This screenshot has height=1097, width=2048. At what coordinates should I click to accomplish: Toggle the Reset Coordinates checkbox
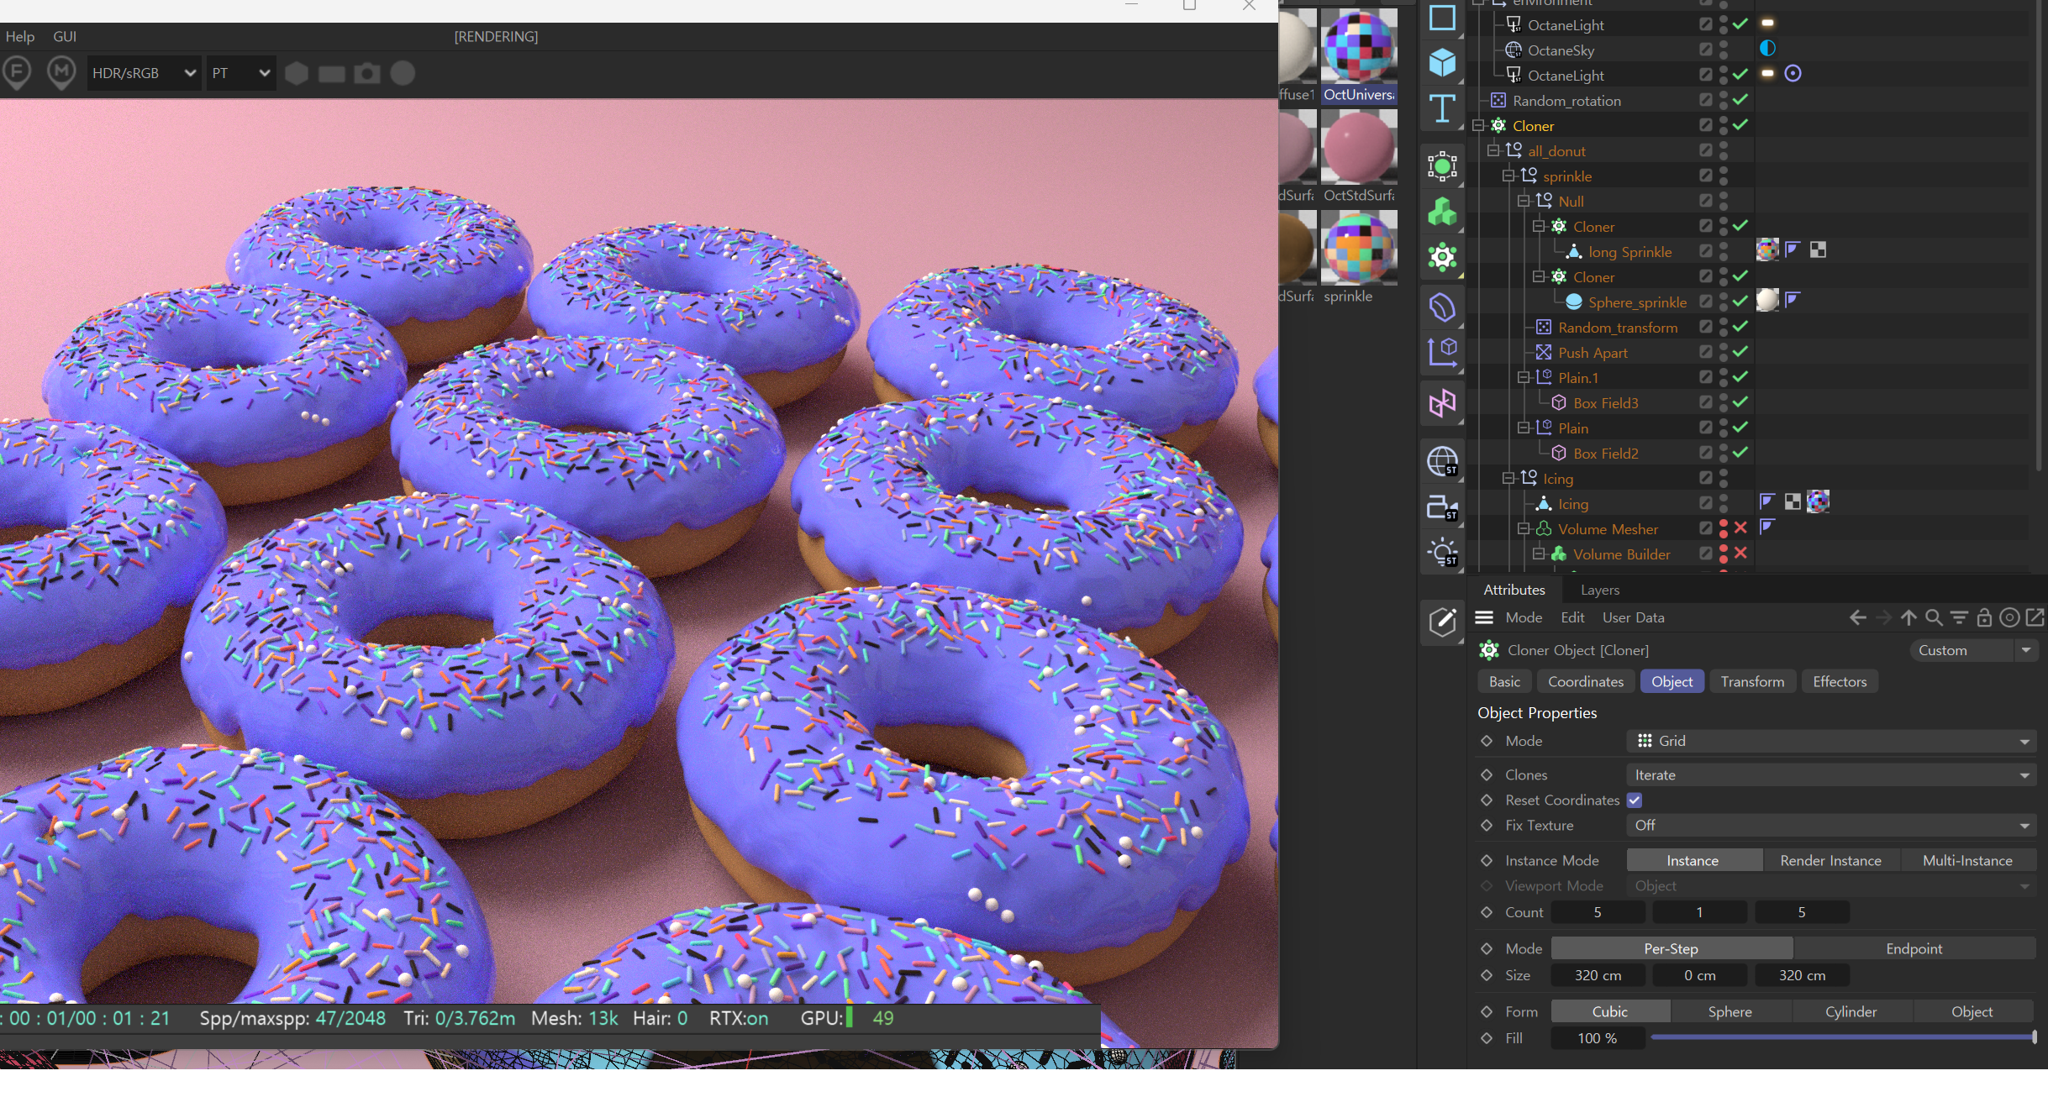point(1635,800)
